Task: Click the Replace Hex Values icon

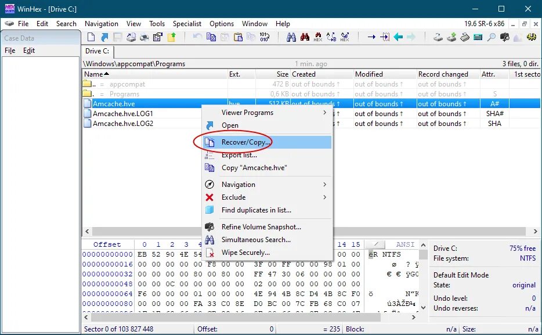Action: (345, 37)
